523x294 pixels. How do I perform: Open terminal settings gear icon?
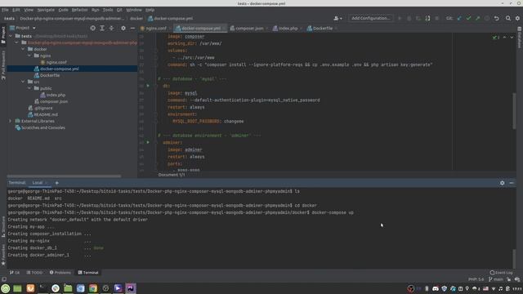[x=502, y=183]
